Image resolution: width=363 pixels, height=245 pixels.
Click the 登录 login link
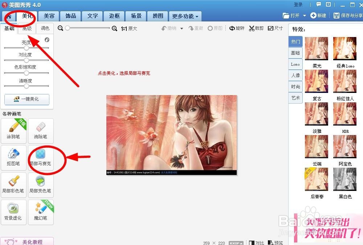coord(298,4)
